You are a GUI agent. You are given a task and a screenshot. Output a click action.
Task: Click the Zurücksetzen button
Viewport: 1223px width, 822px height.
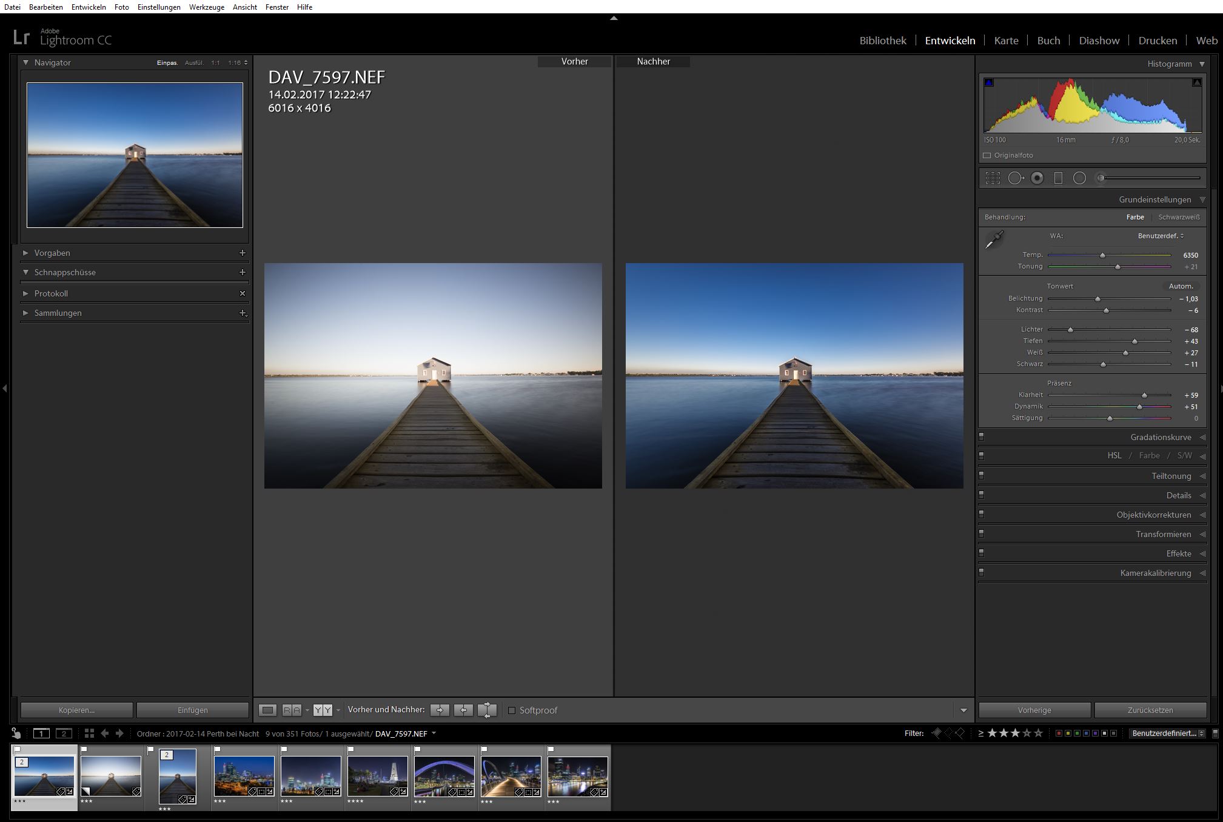click(x=1150, y=710)
